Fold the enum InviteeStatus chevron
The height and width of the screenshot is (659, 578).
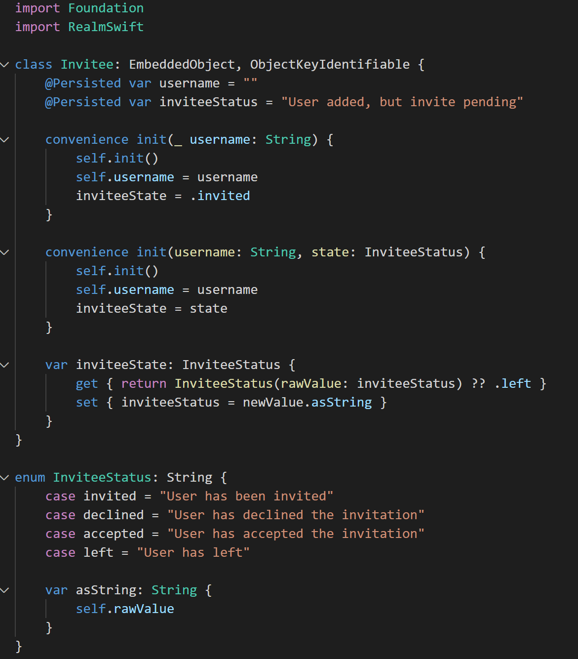pos(5,478)
